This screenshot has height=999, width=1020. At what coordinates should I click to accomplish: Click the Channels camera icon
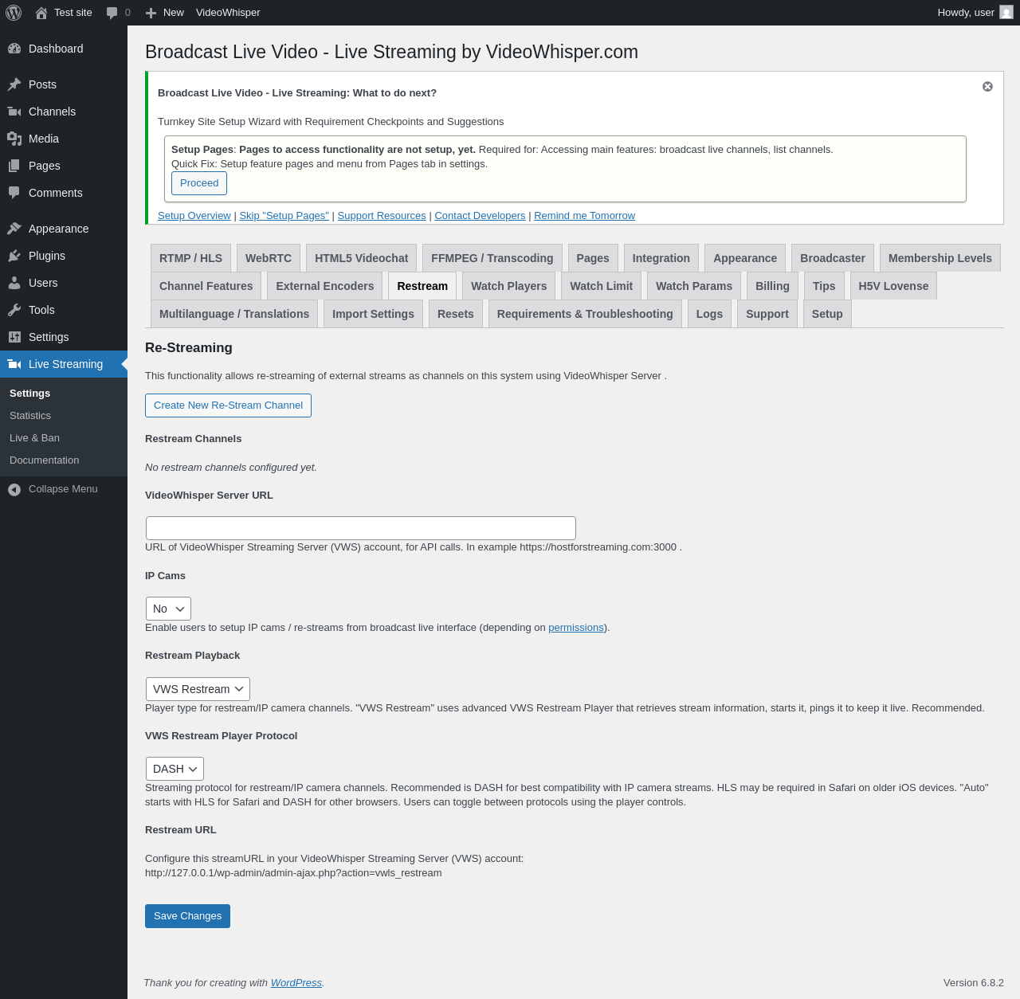[x=14, y=112]
